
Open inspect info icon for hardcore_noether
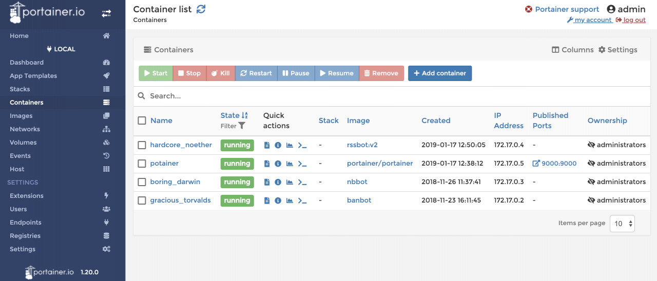278,145
